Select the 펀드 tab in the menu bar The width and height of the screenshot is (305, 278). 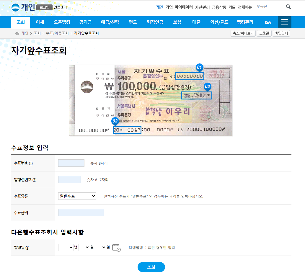133,22
